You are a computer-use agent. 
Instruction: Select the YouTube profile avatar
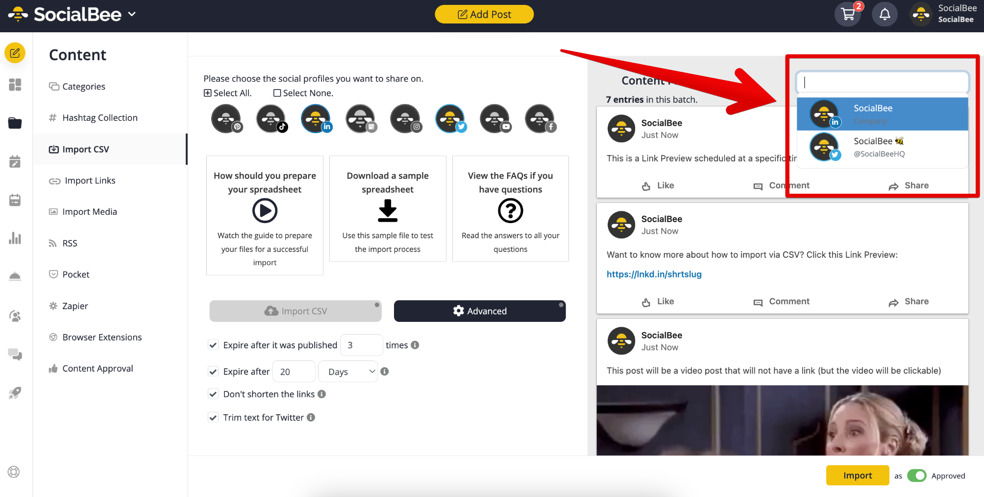[495, 118]
